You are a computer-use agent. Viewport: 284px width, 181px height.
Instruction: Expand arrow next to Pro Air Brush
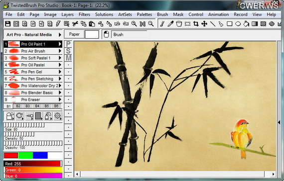(x=60, y=51)
